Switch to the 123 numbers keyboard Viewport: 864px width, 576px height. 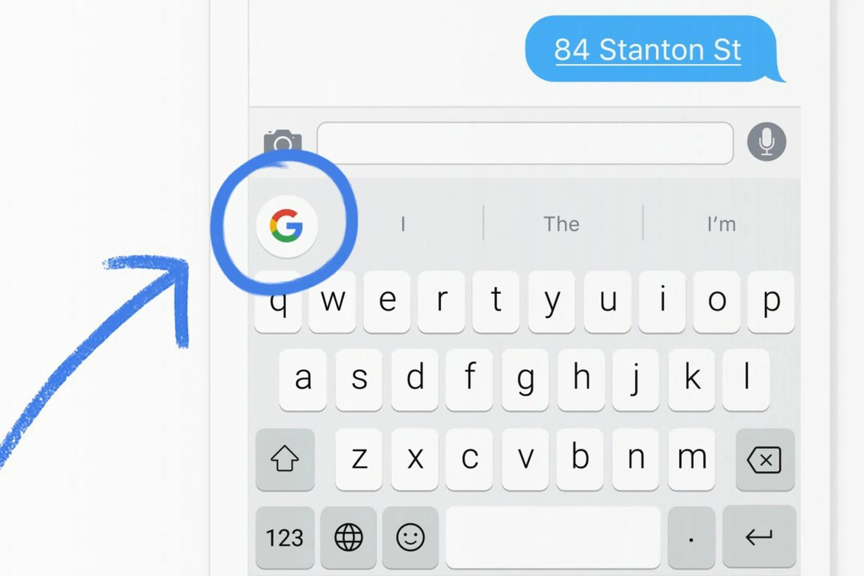[285, 537]
